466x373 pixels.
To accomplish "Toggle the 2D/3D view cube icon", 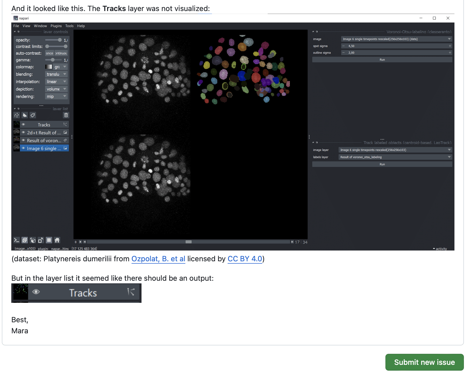I will pyautogui.click(x=25, y=240).
